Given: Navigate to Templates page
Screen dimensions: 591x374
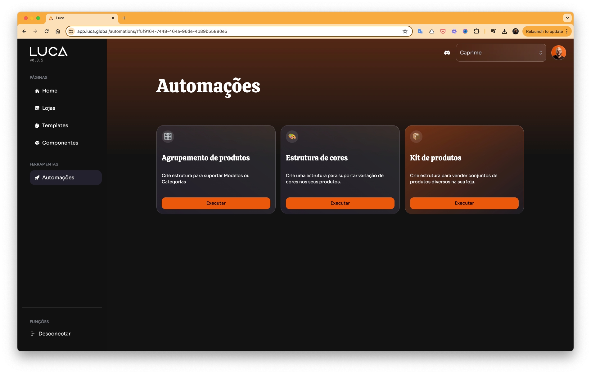Looking at the screenshot, I should click(x=55, y=125).
